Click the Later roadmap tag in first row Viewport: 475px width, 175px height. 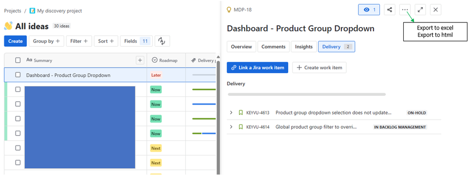coord(156,75)
